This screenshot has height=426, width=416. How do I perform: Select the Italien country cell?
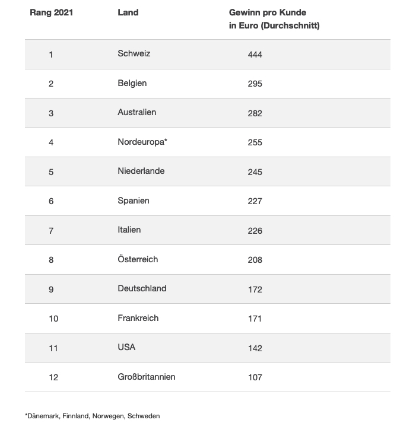click(129, 230)
